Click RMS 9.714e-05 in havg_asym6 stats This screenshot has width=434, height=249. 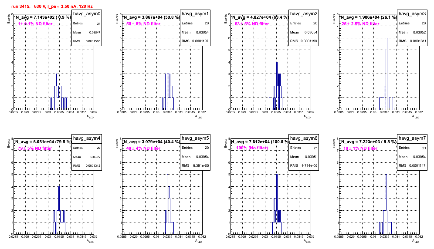click(304, 165)
